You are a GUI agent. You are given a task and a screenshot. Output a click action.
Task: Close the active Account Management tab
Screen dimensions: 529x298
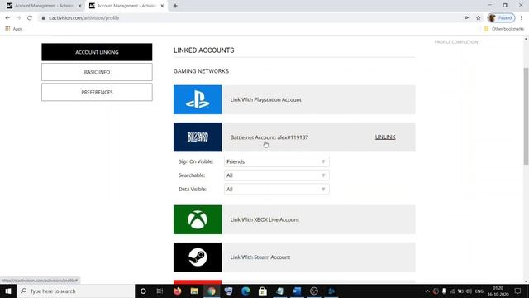pos(162,6)
